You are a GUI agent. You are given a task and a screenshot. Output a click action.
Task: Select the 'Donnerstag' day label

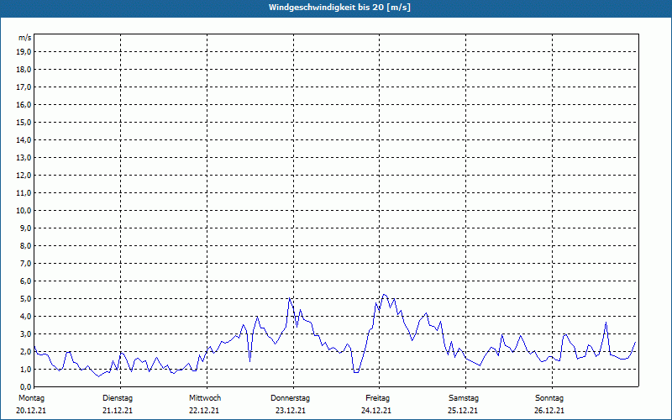tap(291, 398)
